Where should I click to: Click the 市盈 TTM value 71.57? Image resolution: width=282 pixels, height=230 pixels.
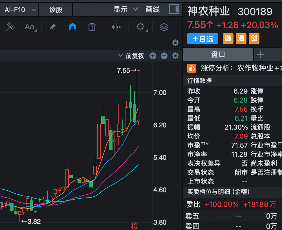coord(239,145)
